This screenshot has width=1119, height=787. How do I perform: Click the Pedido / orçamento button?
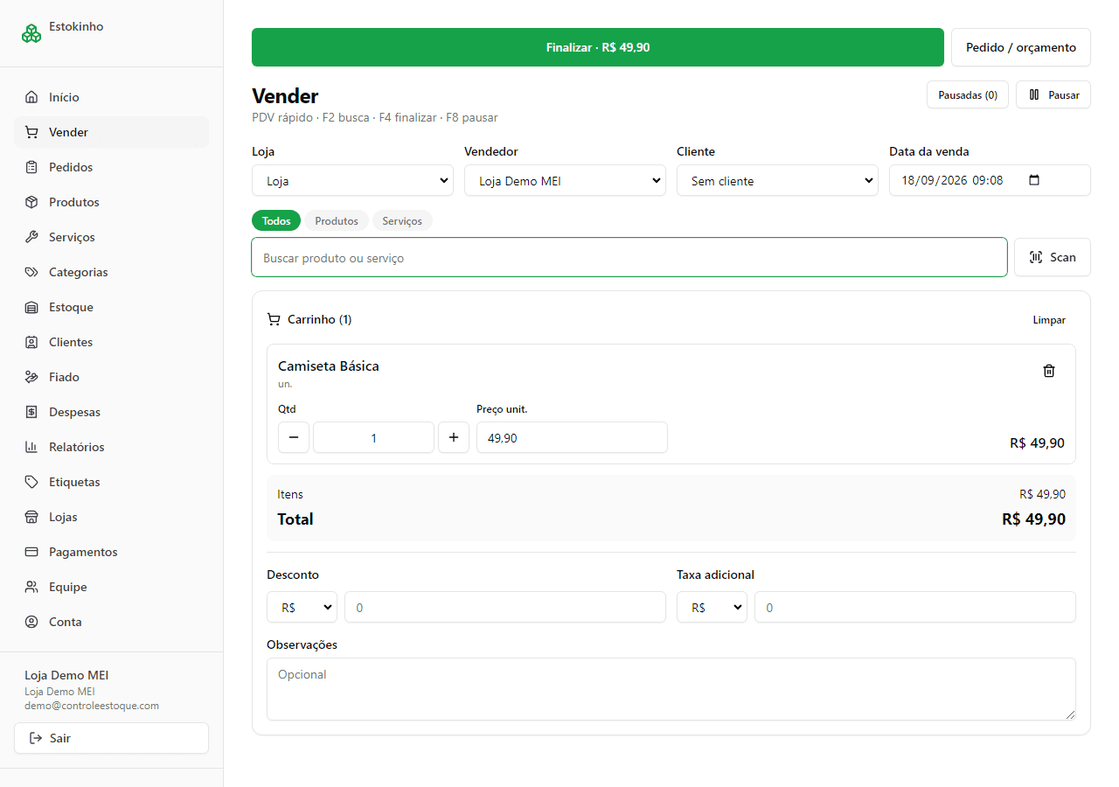click(x=1021, y=47)
